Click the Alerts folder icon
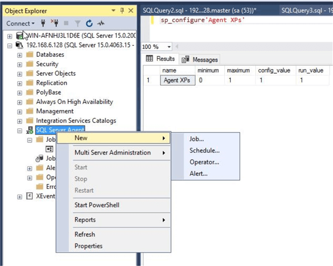The height and width of the screenshot is (266, 333). 39,168
